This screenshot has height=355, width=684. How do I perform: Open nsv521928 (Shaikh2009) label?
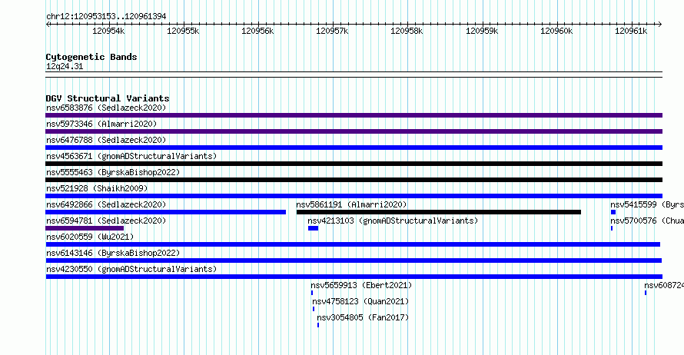97,188
